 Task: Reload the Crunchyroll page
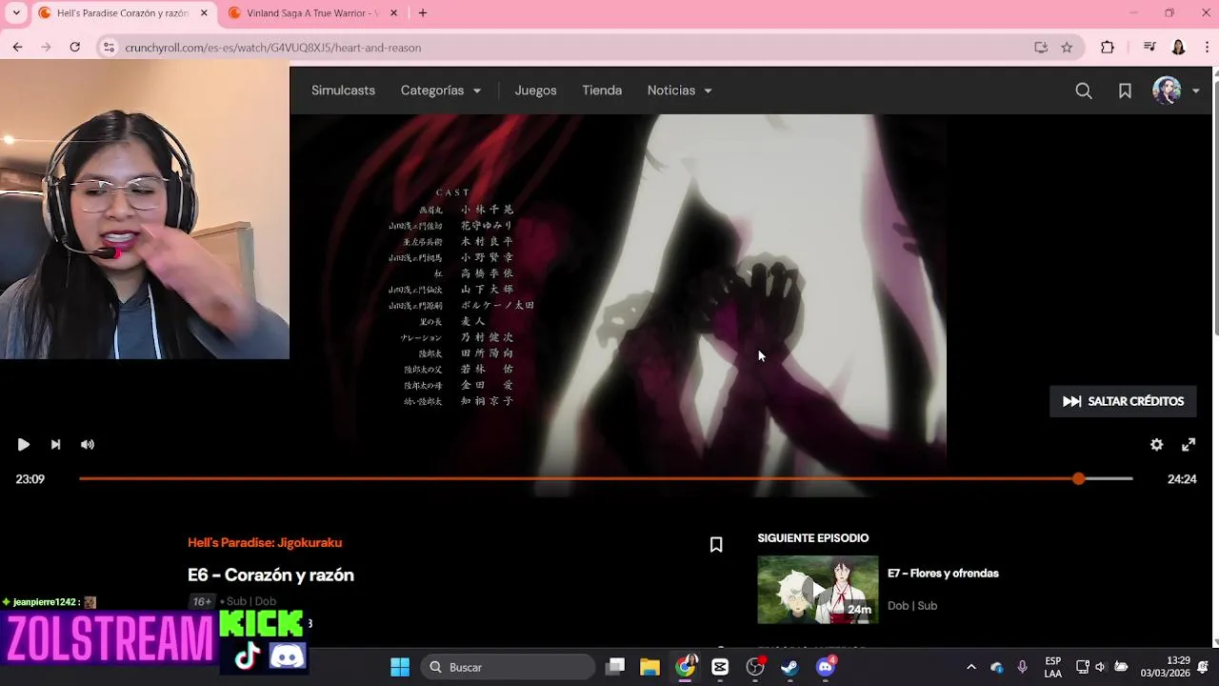[x=74, y=48]
